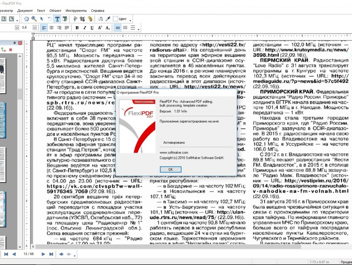Close the thumbnails side panel
This screenshot has height=265, width=352.
(x=20, y=42)
